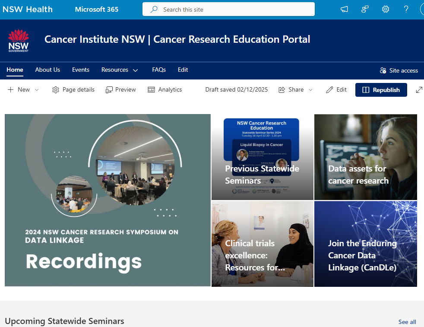Click the Edit pencil icon
This screenshot has height=327, width=424.
pos(329,90)
